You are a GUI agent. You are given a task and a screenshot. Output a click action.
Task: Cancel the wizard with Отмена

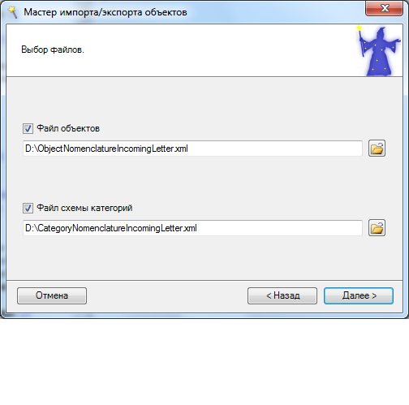click(x=52, y=295)
